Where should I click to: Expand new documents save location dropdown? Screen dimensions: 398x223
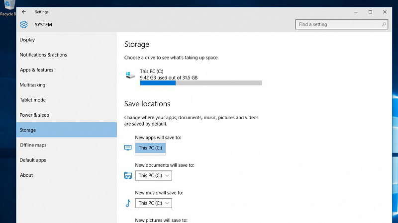[153, 175]
